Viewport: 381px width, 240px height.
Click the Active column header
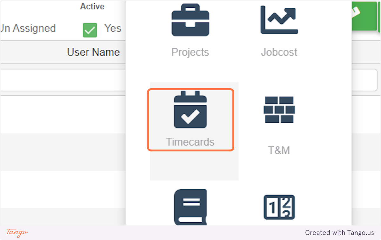coord(92,6)
